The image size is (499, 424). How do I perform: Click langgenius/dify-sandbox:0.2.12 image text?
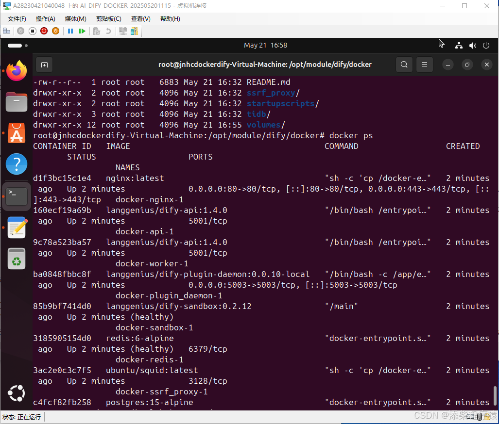point(178,307)
